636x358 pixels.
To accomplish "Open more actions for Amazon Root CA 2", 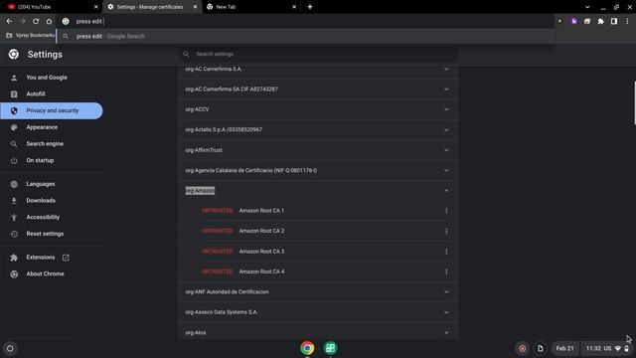I will 446,231.
